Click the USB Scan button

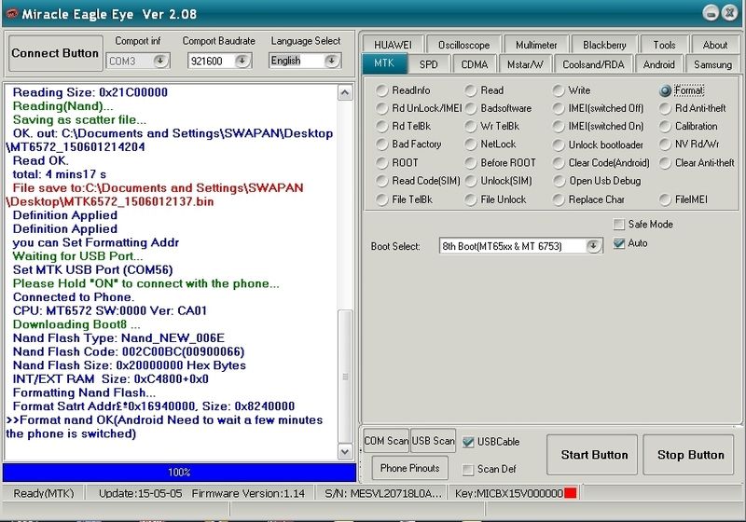(433, 441)
